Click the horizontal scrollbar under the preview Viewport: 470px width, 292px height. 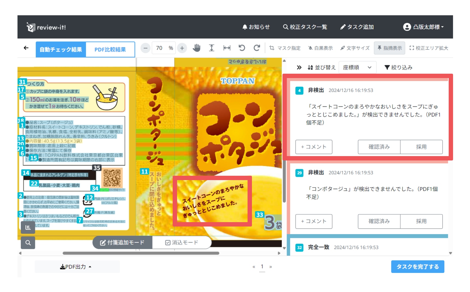coord(141,253)
